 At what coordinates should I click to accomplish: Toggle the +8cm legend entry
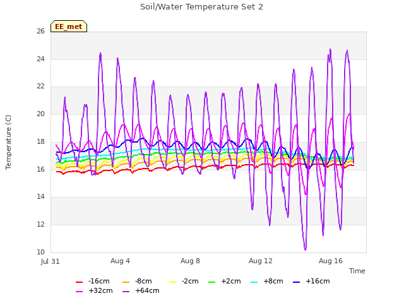coord(267,281)
